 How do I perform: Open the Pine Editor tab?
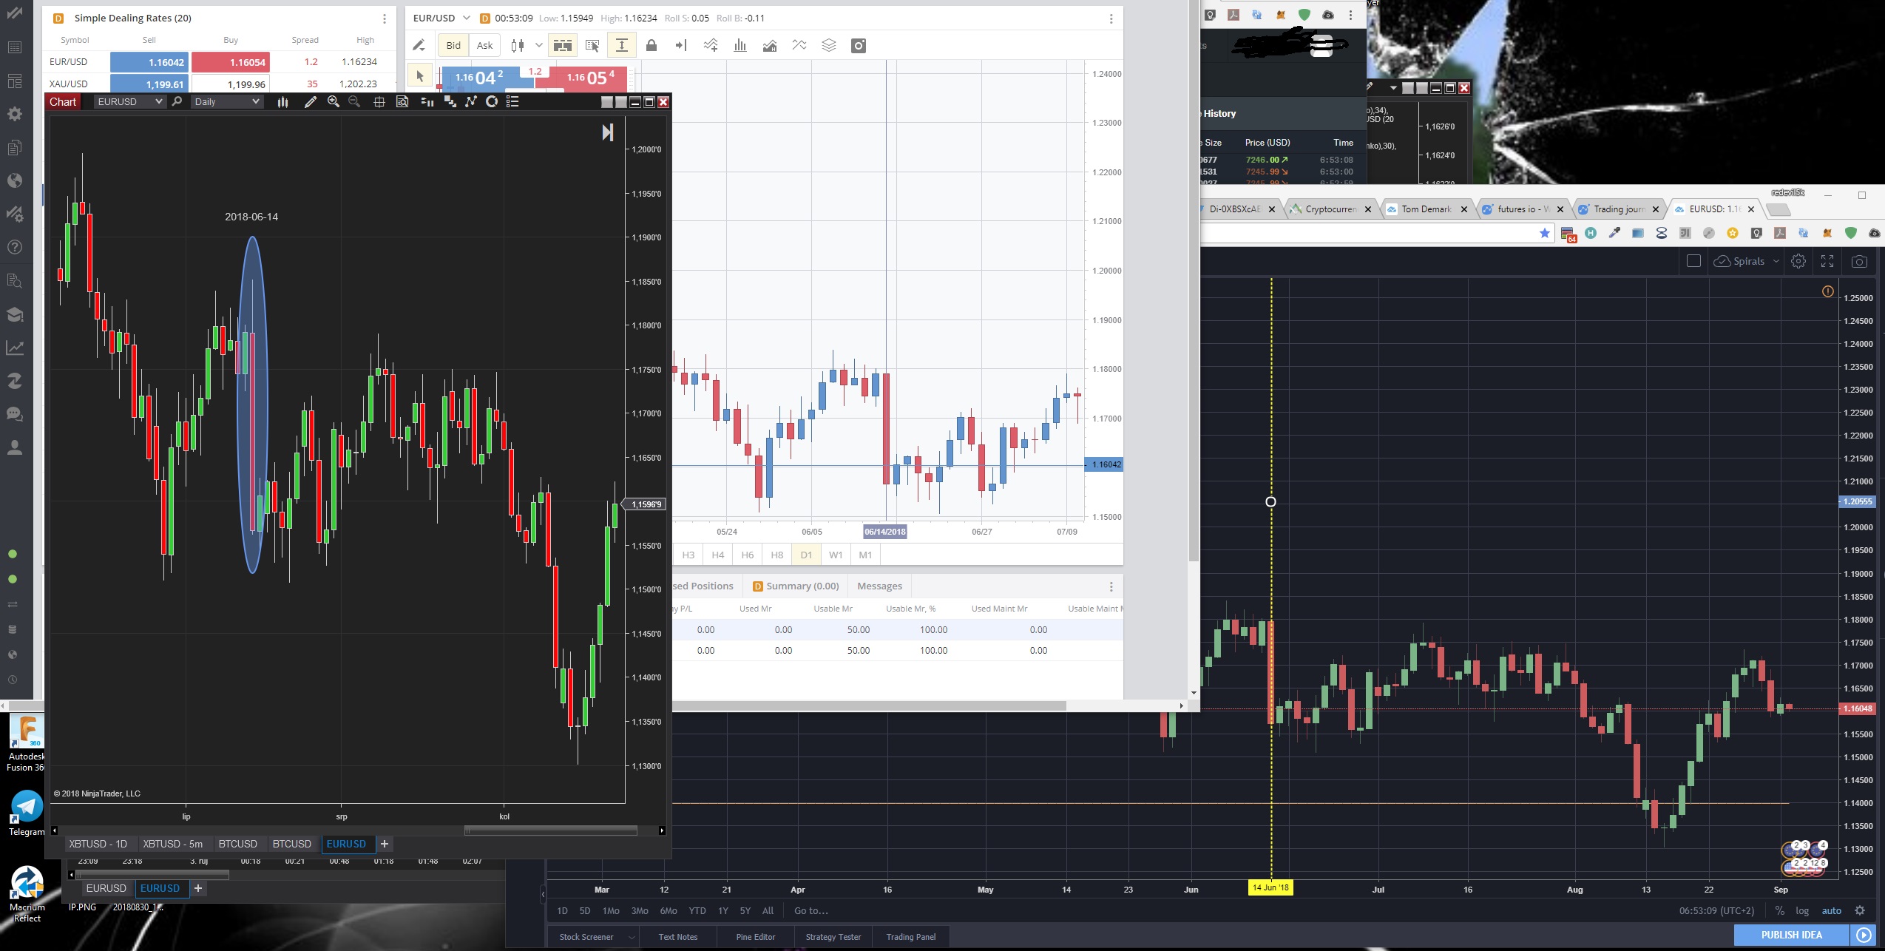point(755,937)
